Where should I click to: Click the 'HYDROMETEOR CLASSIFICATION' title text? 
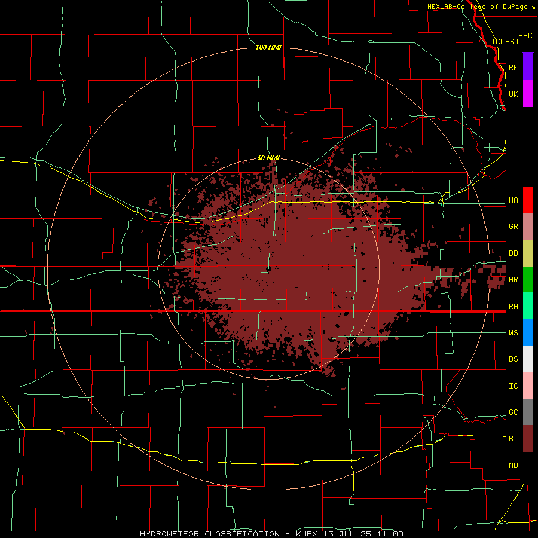210,534
